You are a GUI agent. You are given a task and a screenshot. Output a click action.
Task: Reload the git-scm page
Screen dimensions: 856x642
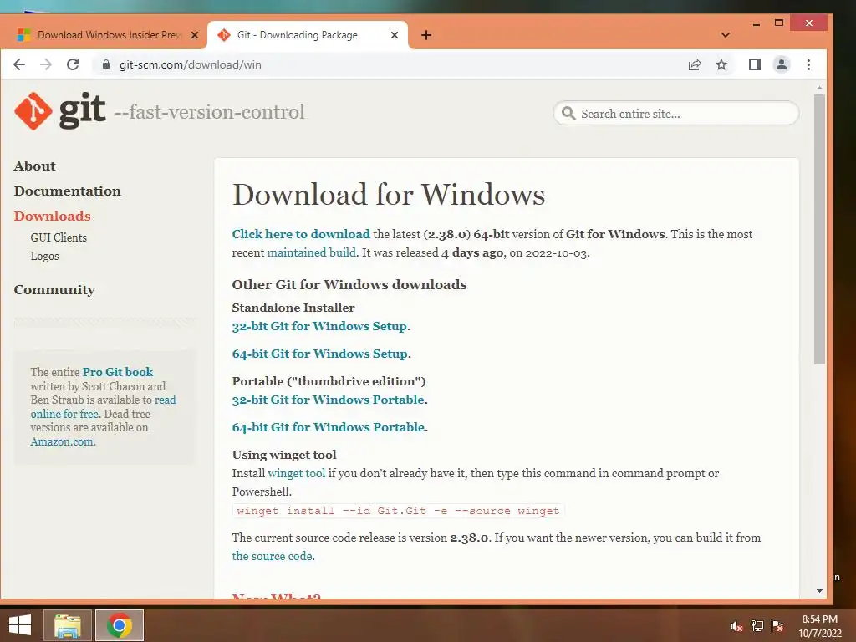point(73,64)
